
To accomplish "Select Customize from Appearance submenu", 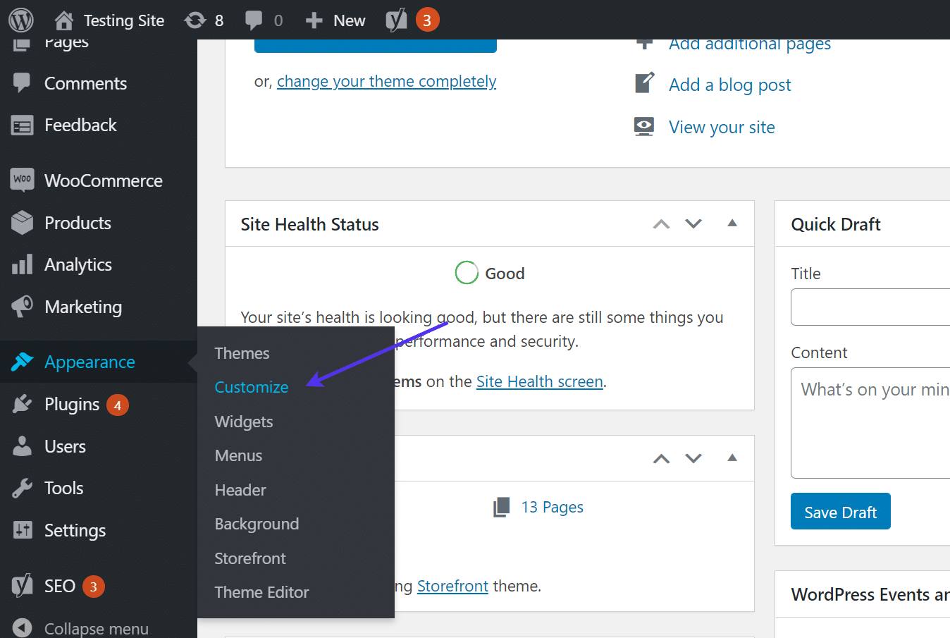I will click(252, 387).
